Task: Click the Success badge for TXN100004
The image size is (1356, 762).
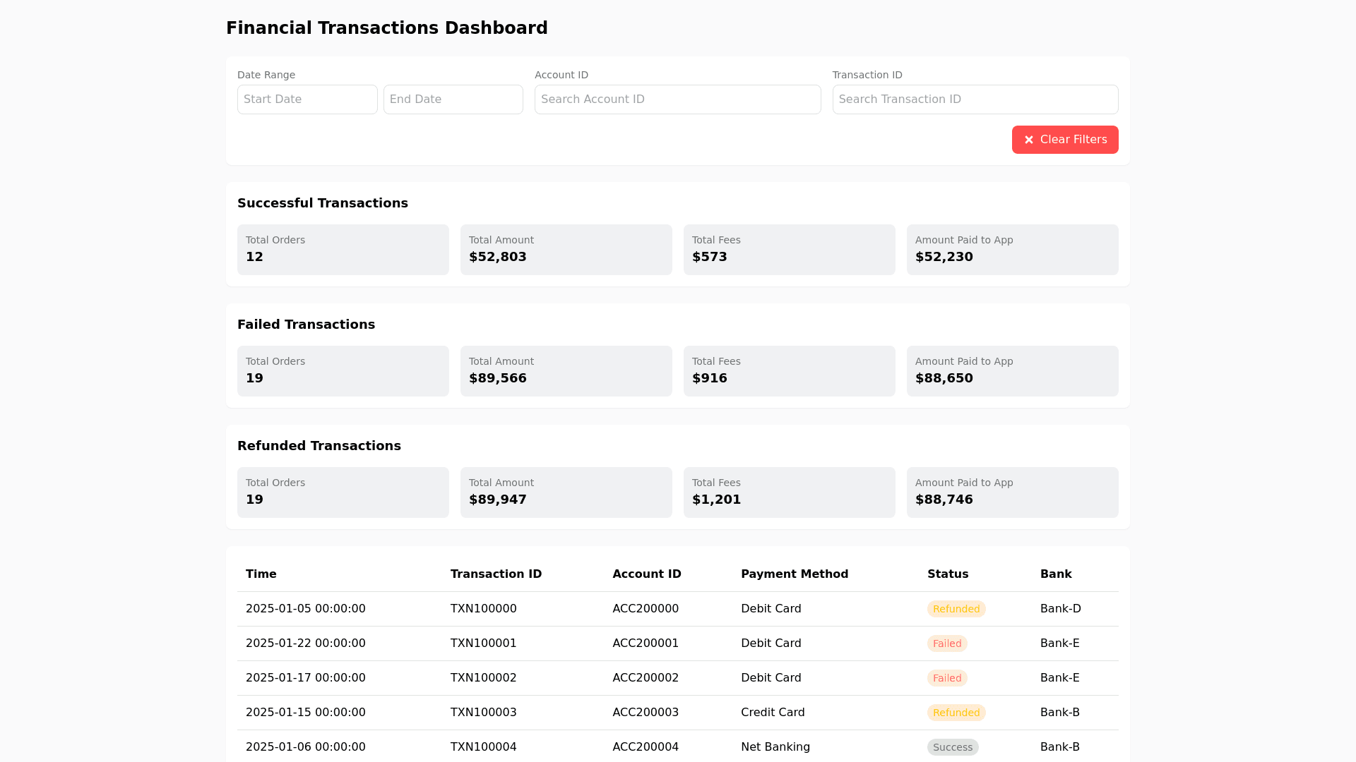Action: coord(952,747)
